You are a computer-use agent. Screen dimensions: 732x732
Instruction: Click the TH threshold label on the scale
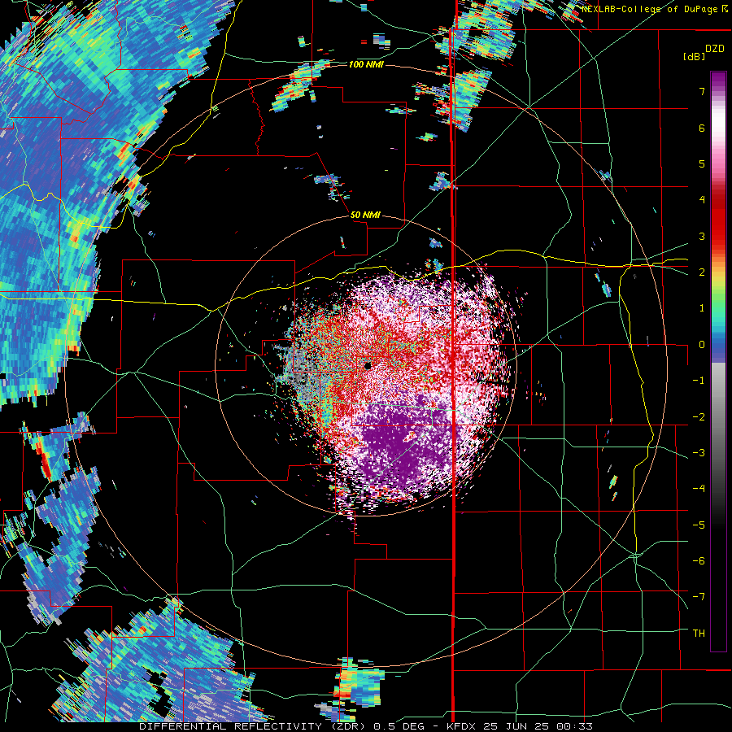coord(699,634)
